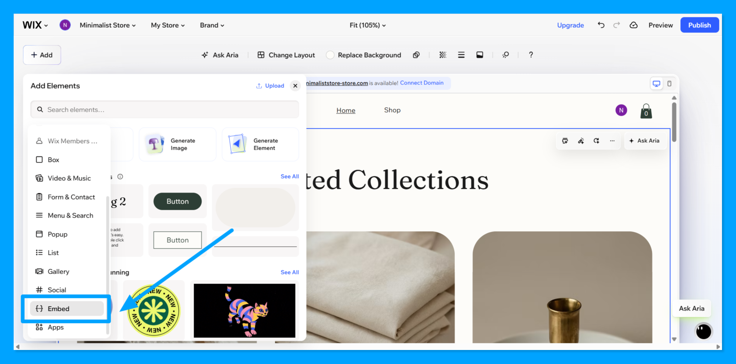Open the WIX logo menu

35,25
